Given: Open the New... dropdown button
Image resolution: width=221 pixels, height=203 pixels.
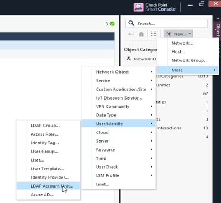Looking at the screenshot, I should (178, 34).
